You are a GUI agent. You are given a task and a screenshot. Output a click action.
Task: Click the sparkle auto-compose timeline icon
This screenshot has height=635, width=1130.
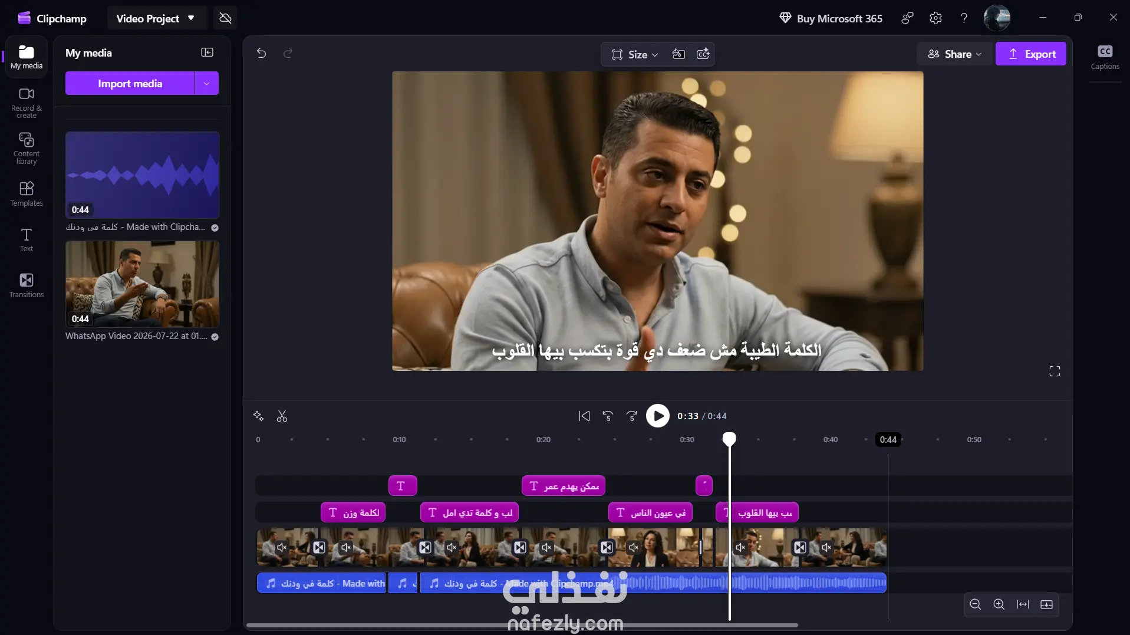tap(258, 416)
